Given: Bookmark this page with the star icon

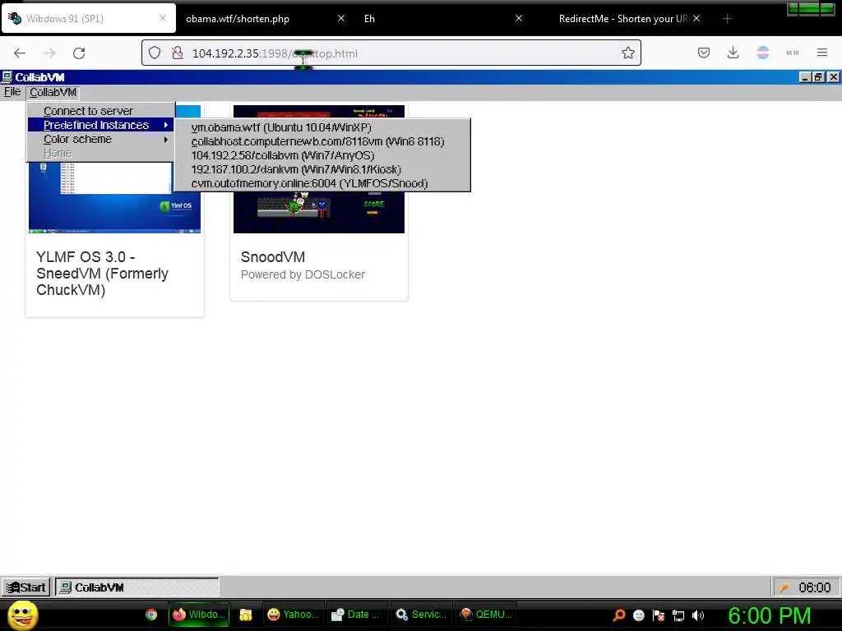Looking at the screenshot, I should pyautogui.click(x=627, y=53).
